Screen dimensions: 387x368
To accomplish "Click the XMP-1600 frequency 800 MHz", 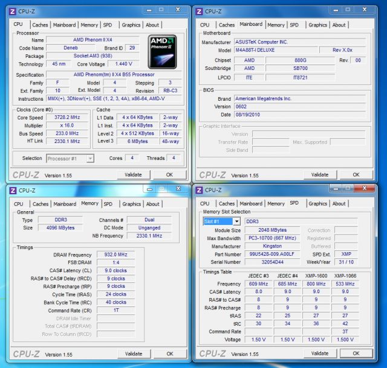I will [x=316, y=284].
